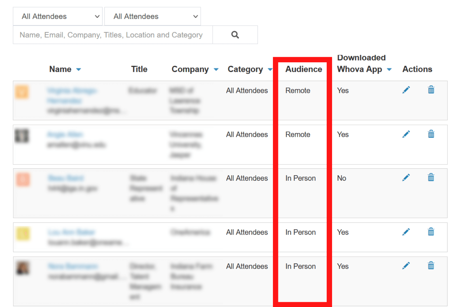Viewport: 460px width, 307px height.
Task: Click the search magnifying glass button
Action: point(235,35)
